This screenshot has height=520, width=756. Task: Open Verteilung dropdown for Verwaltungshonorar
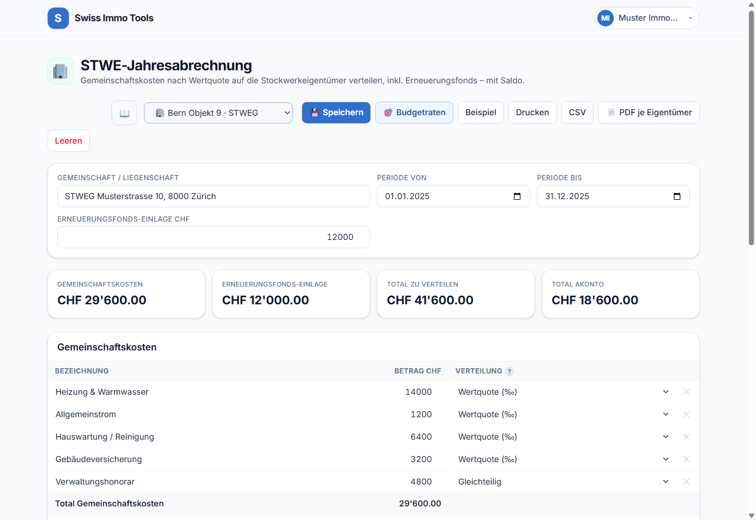[565, 482]
